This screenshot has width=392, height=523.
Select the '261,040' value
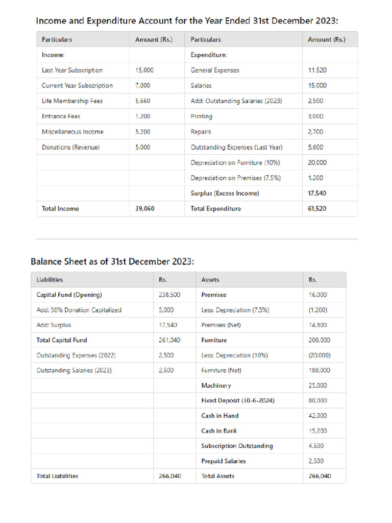(x=169, y=340)
